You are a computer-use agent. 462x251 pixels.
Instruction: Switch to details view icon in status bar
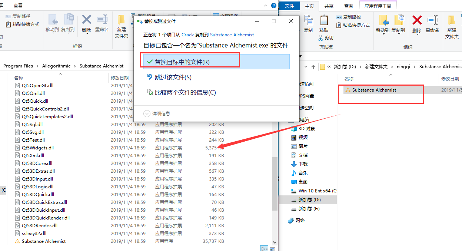point(264,248)
